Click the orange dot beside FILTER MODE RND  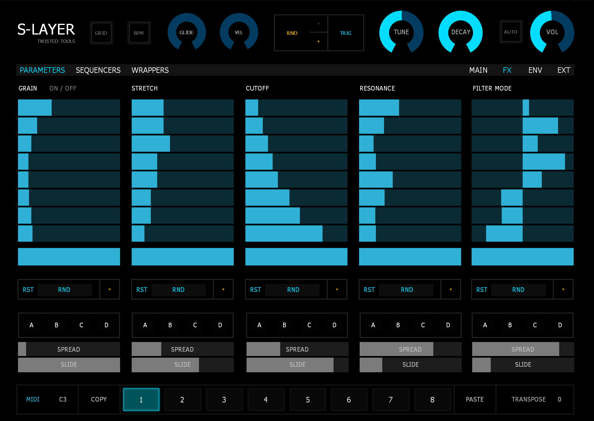(x=563, y=289)
